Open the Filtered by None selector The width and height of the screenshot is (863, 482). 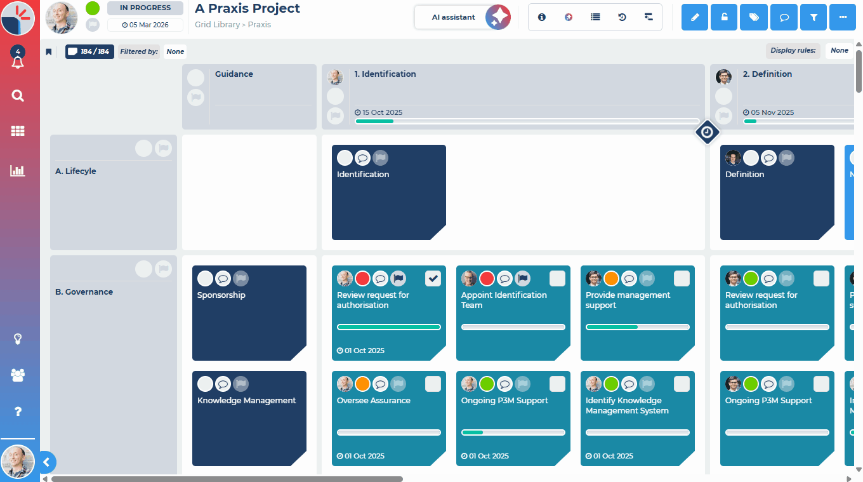(175, 52)
